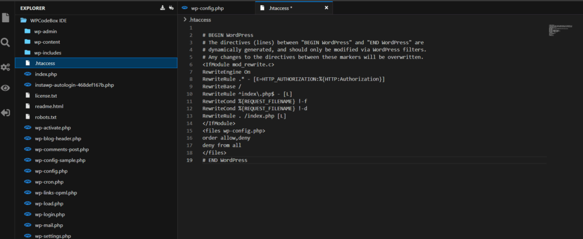Select the .htaccess editor tab
Viewport: 583px width, 239px height.
pos(294,8)
